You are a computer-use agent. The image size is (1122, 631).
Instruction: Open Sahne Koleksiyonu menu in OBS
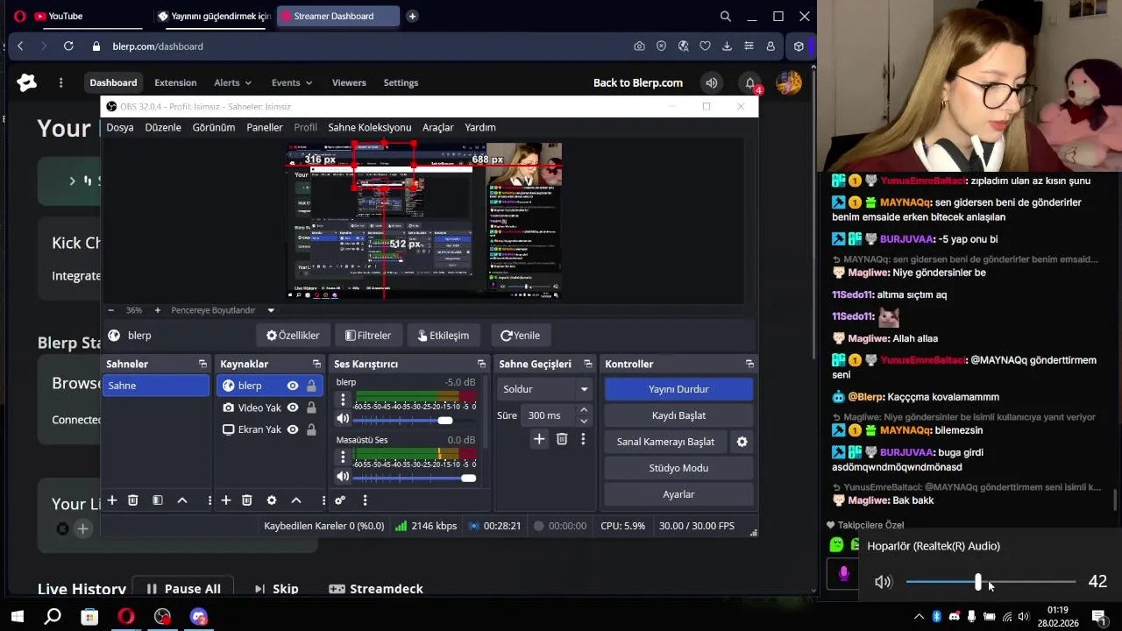click(x=369, y=128)
